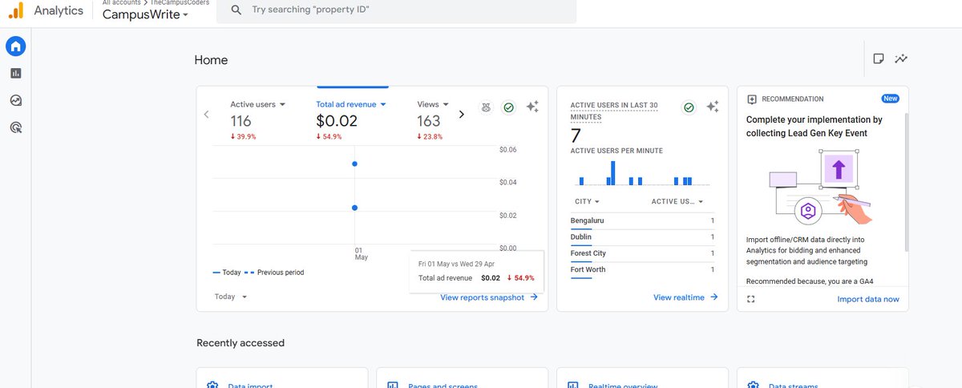Viewport: 962px width, 388px height.
Task: Open the Today date range dropdown
Action: point(231,297)
